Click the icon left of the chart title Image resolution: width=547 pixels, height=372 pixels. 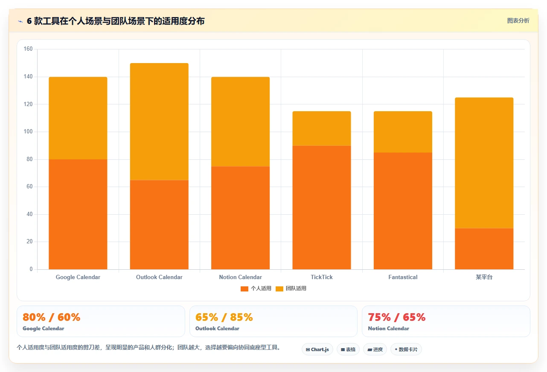[x=20, y=21]
